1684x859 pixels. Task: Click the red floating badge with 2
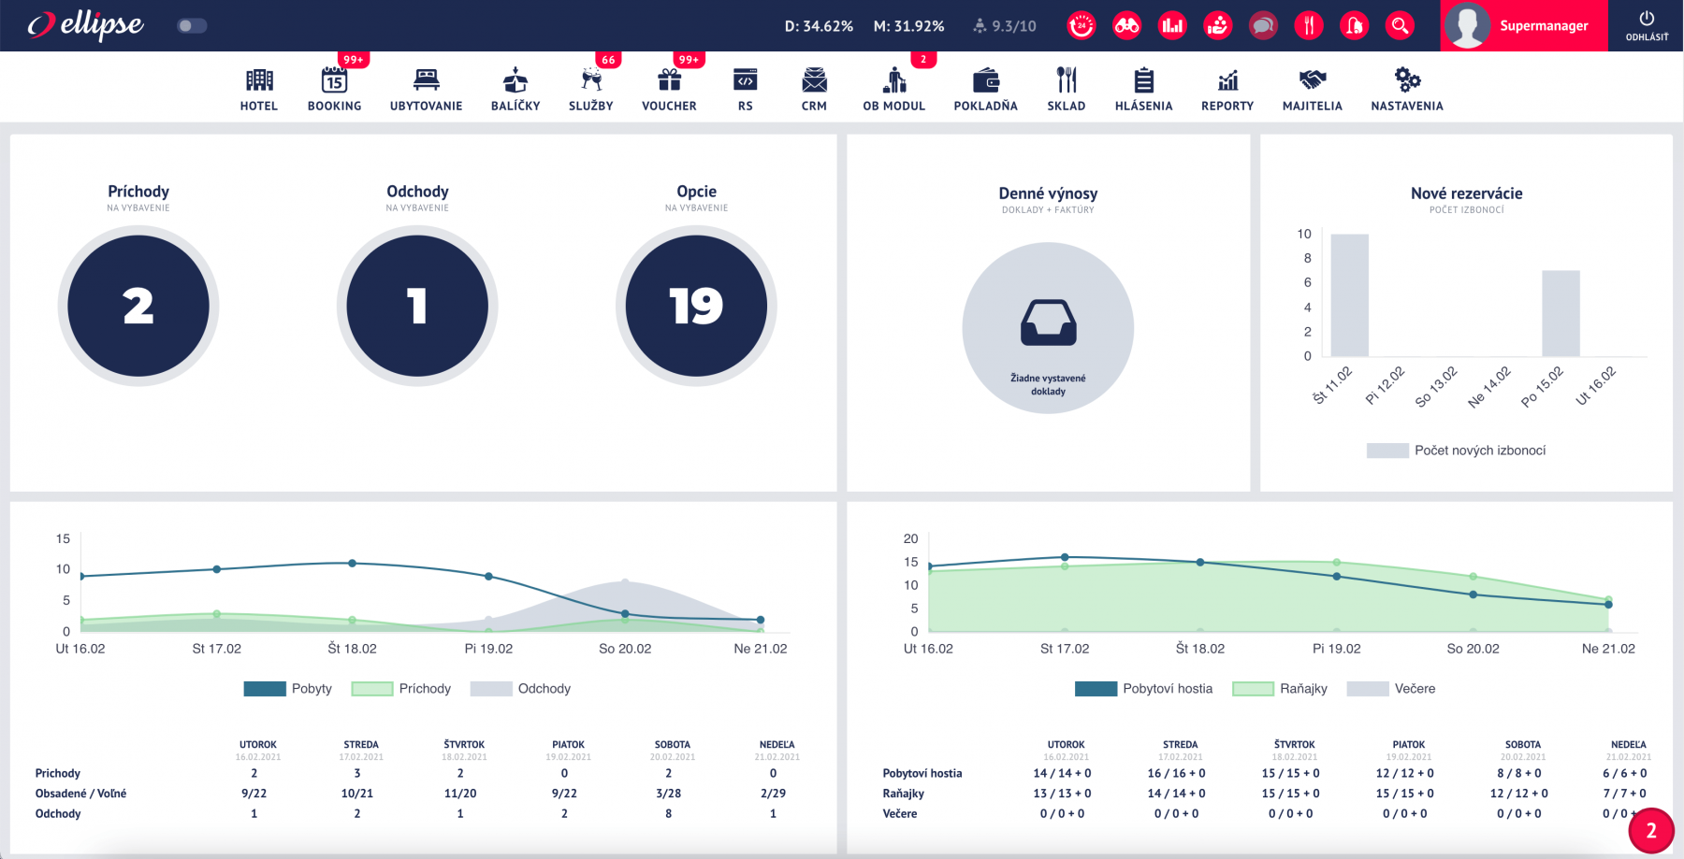1651,830
